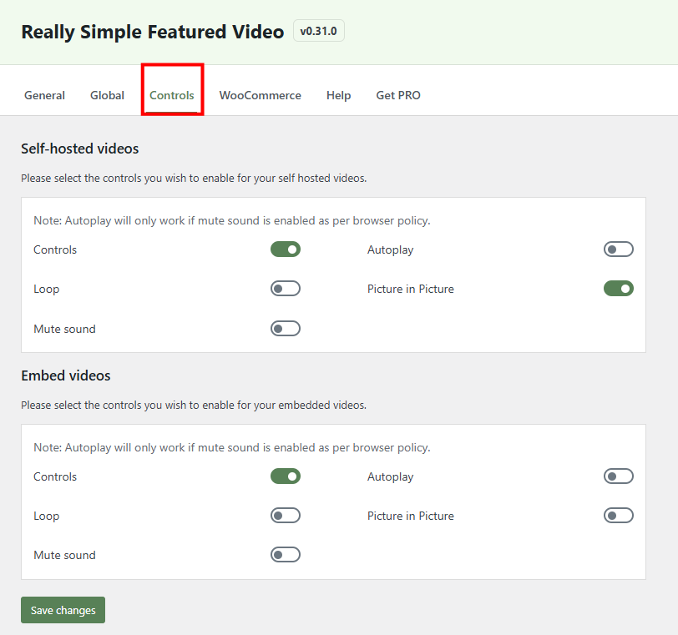
Task: Enable Picture in Picture for embed videos
Action: (618, 515)
